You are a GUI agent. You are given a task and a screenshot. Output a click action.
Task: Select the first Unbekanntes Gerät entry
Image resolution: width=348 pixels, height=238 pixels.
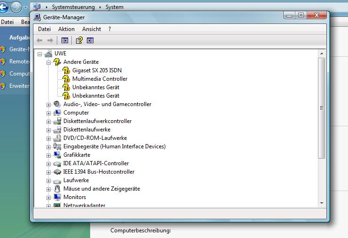96,87
